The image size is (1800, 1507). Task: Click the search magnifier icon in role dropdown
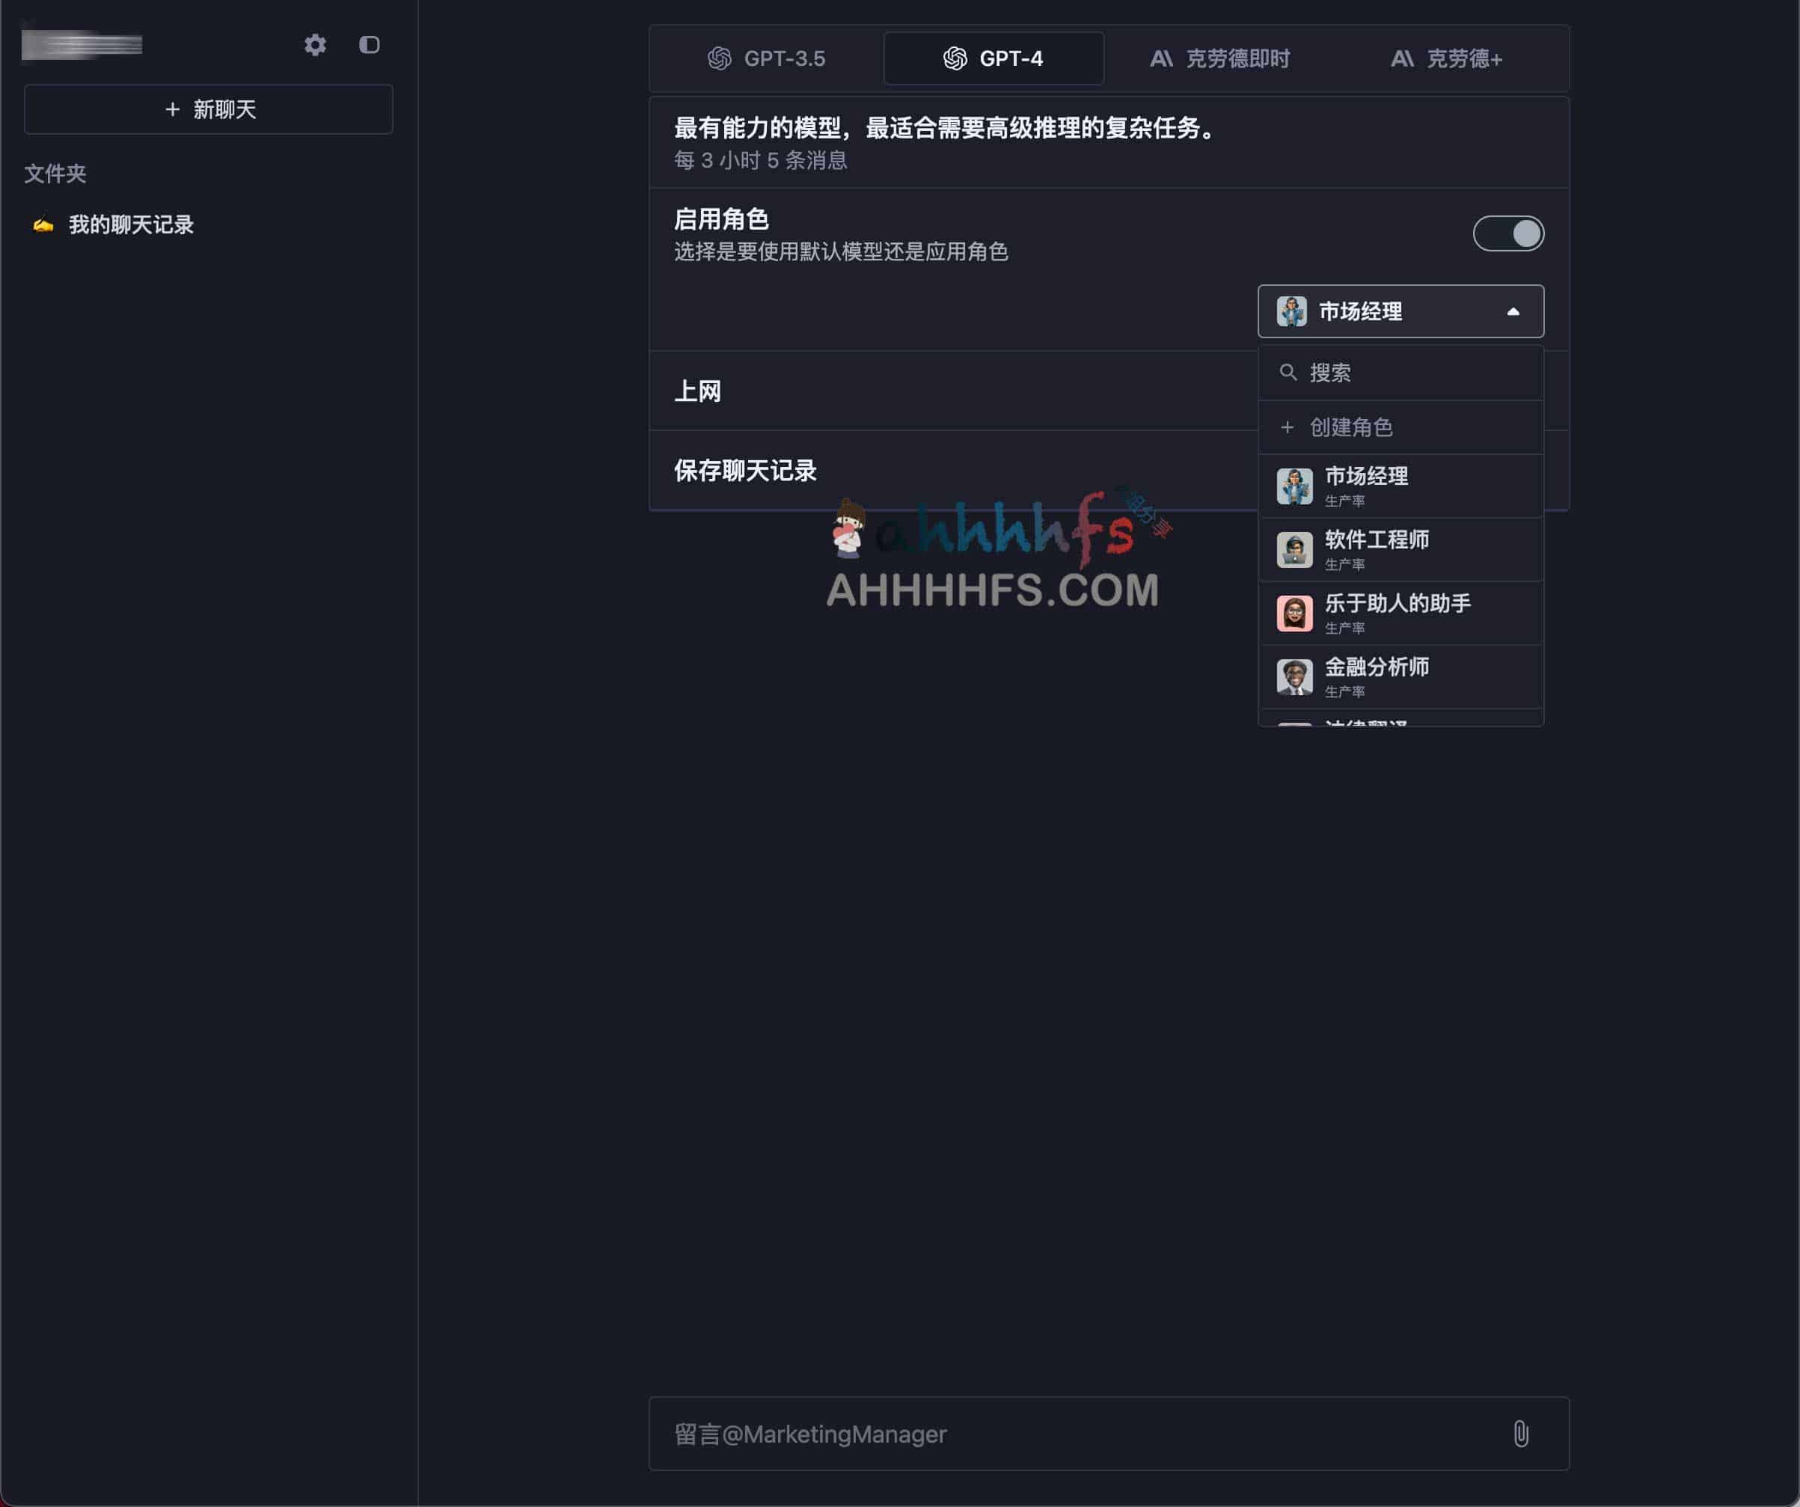[1289, 372]
